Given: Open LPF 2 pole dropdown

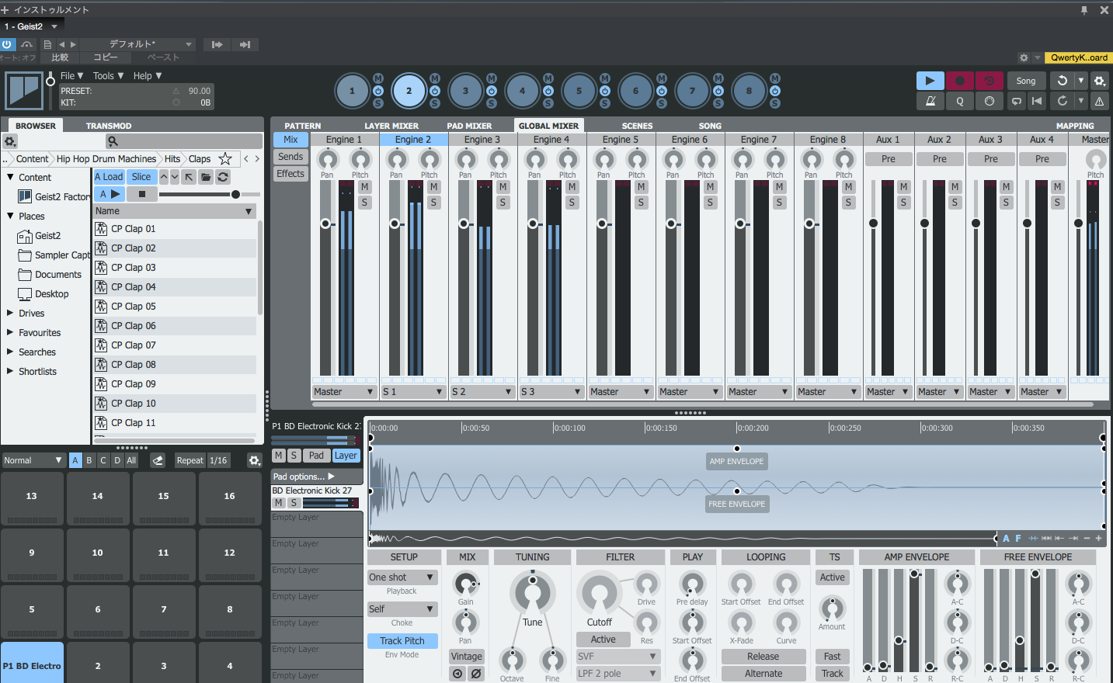Looking at the screenshot, I should click(618, 674).
